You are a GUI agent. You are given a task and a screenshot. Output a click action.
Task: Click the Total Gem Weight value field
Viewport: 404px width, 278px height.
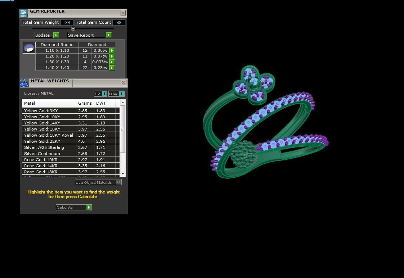pos(67,22)
